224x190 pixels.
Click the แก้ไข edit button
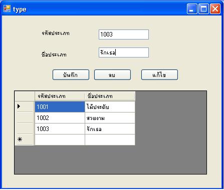point(159,75)
